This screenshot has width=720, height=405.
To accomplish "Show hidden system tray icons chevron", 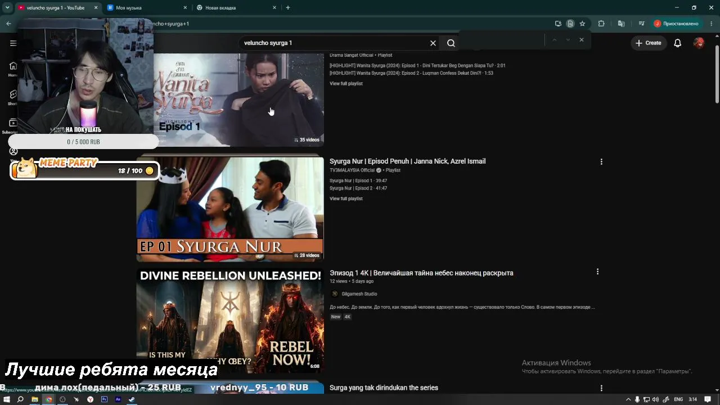I will pyautogui.click(x=628, y=399).
